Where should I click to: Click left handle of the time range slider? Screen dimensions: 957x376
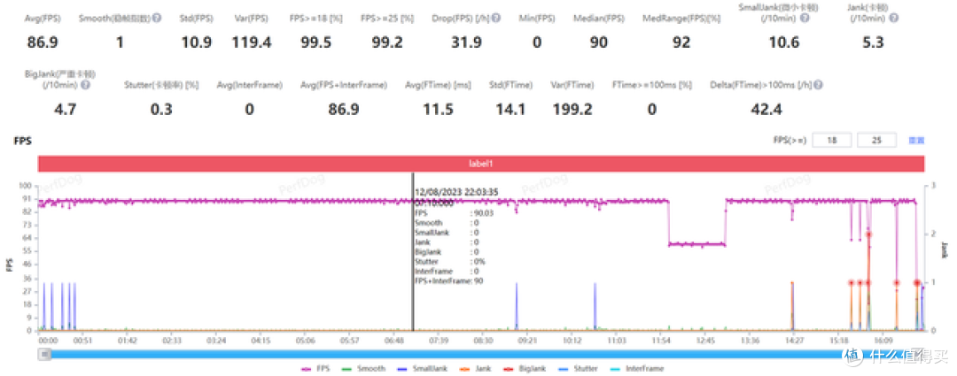click(x=43, y=354)
